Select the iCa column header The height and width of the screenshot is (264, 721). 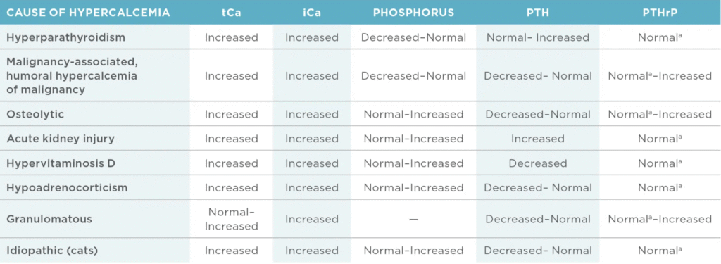click(x=311, y=13)
